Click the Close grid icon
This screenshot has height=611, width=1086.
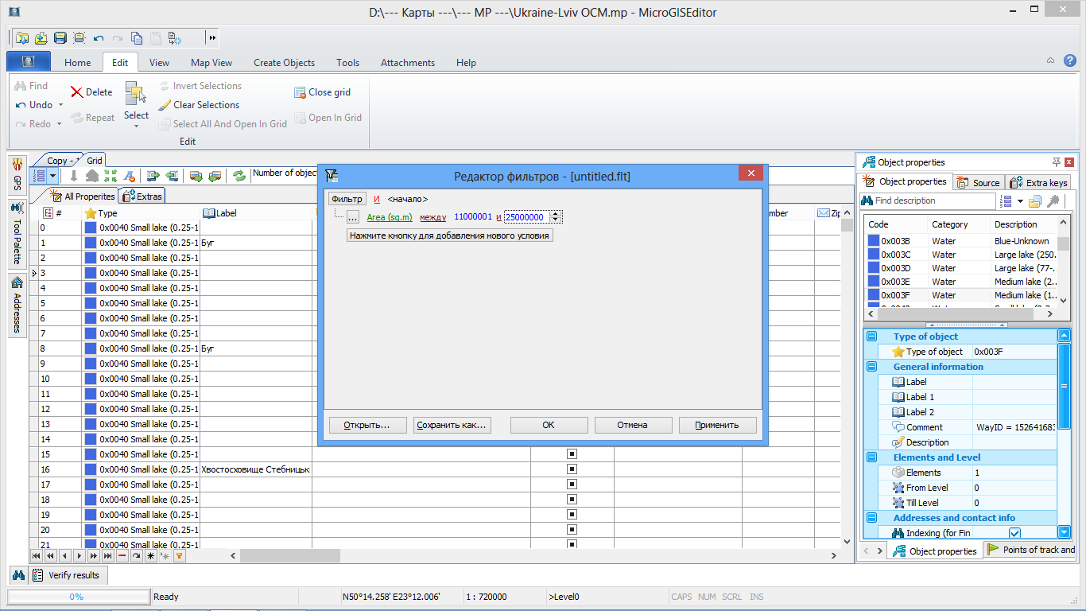(300, 92)
